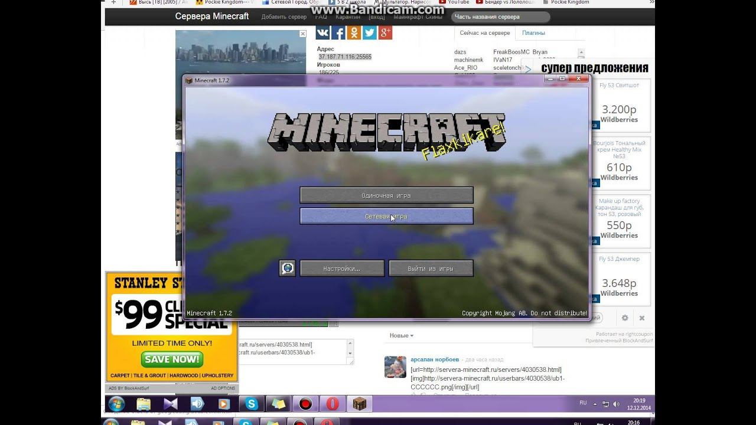Click Minecraft 1.7.2 window title icon
The width and height of the screenshot is (756, 425).
pos(189,80)
